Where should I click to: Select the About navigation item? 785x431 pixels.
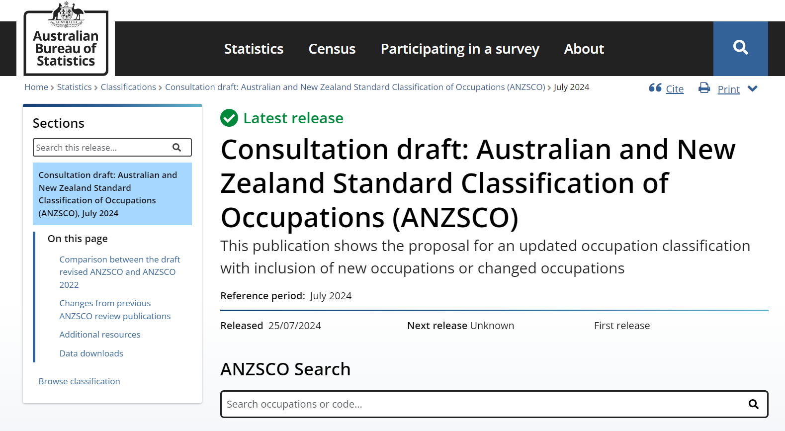click(x=584, y=49)
